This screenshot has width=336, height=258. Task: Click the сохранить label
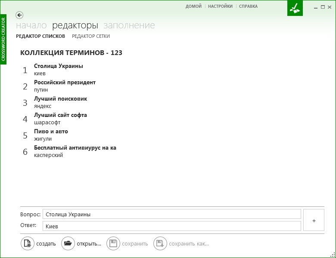135,244
